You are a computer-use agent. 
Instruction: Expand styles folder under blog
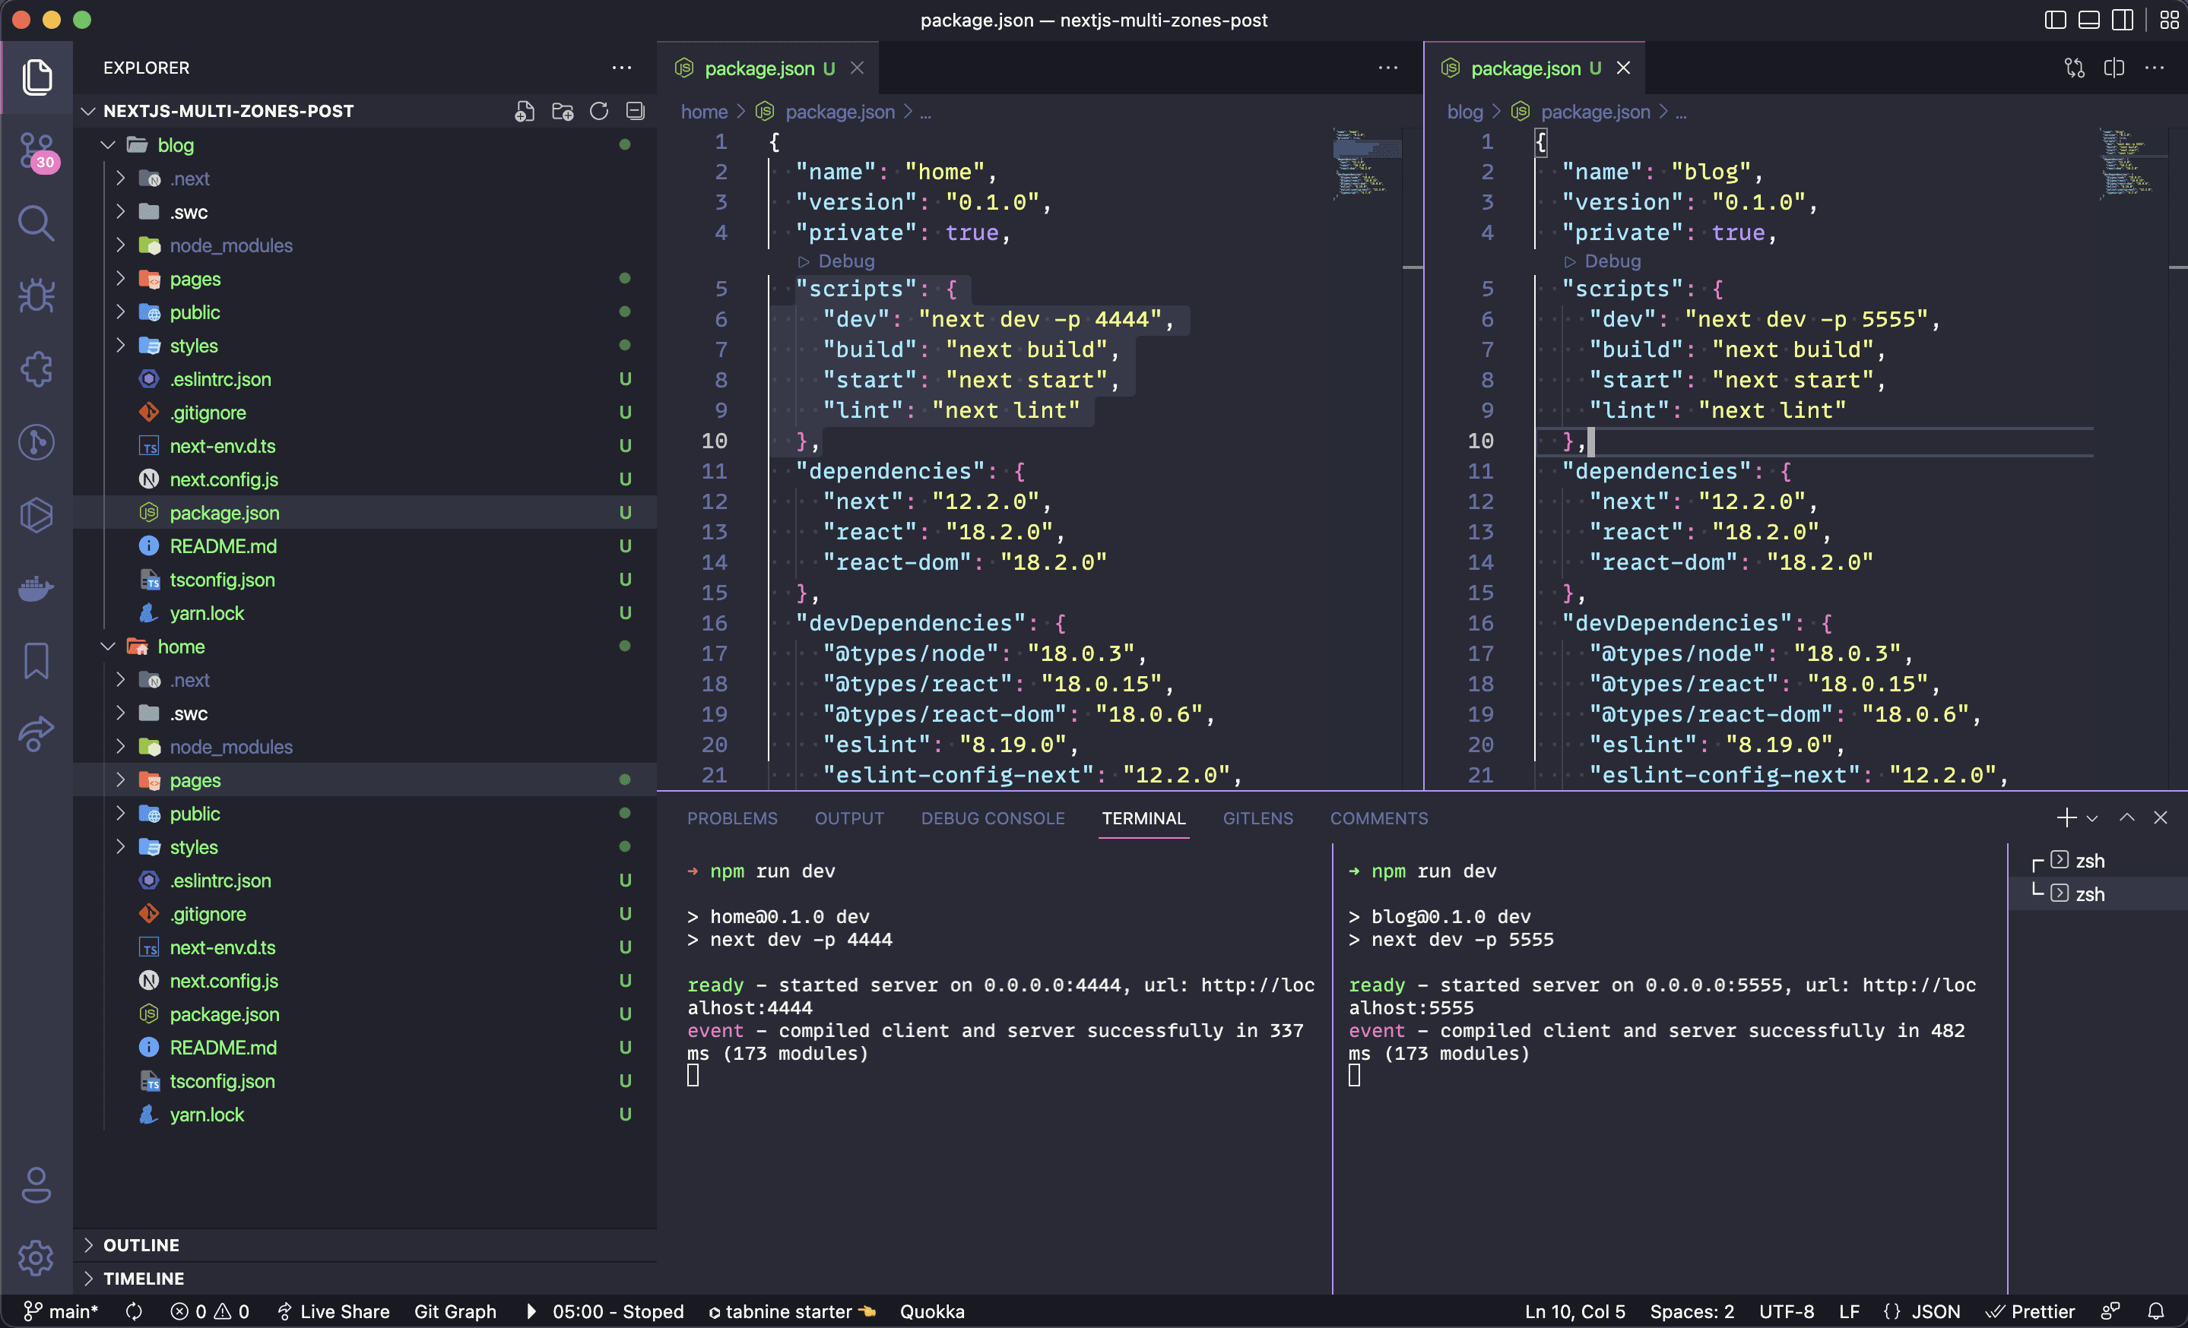(121, 345)
